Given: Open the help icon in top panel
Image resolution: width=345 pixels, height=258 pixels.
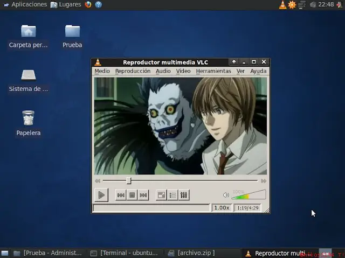Looking at the screenshot, I should tap(98, 4).
